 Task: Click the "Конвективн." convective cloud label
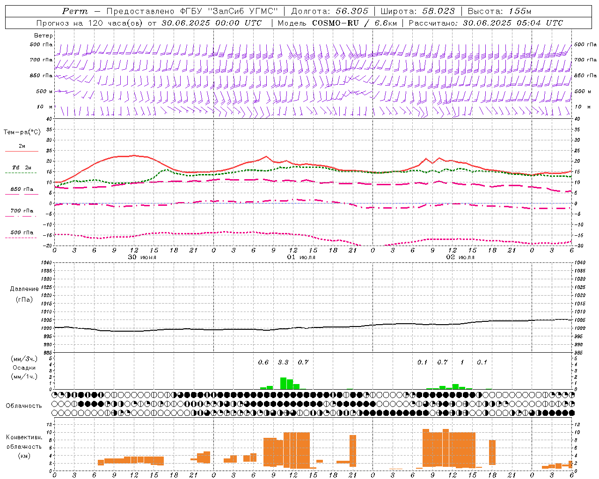24,437
